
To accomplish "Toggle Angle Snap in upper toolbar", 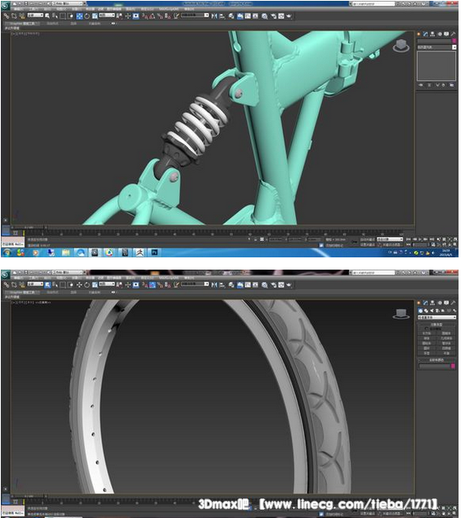I will pos(152,16).
